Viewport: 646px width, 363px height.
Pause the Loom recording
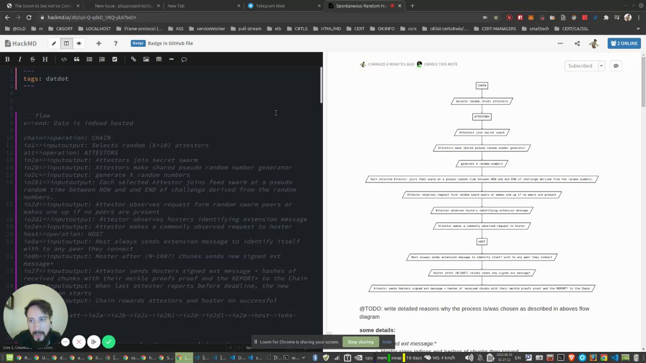(94, 342)
